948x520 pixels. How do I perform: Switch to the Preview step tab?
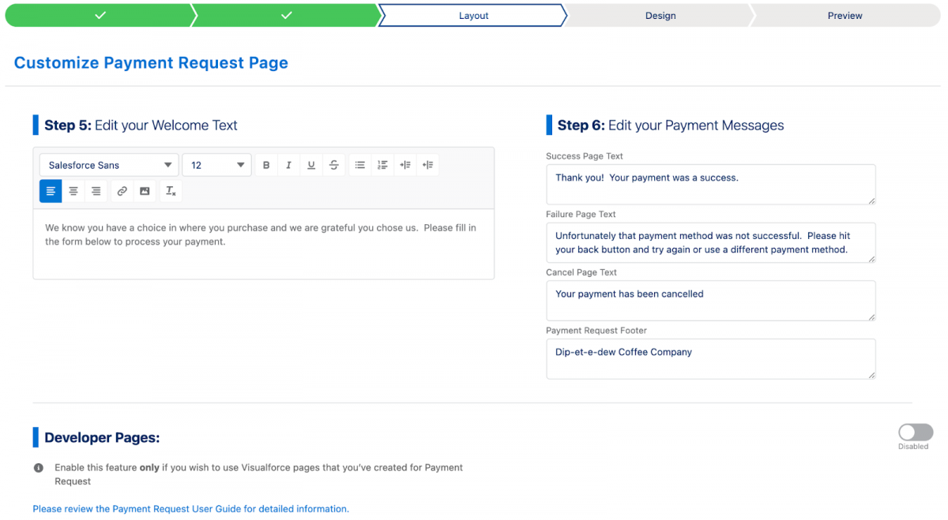tap(845, 15)
